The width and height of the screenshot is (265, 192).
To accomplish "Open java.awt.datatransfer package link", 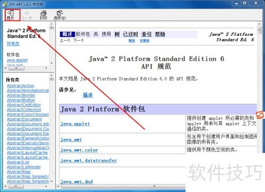I will click(x=89, y=160).
